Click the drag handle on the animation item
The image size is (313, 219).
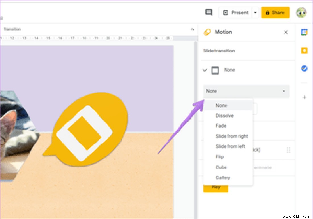point(289,150)
